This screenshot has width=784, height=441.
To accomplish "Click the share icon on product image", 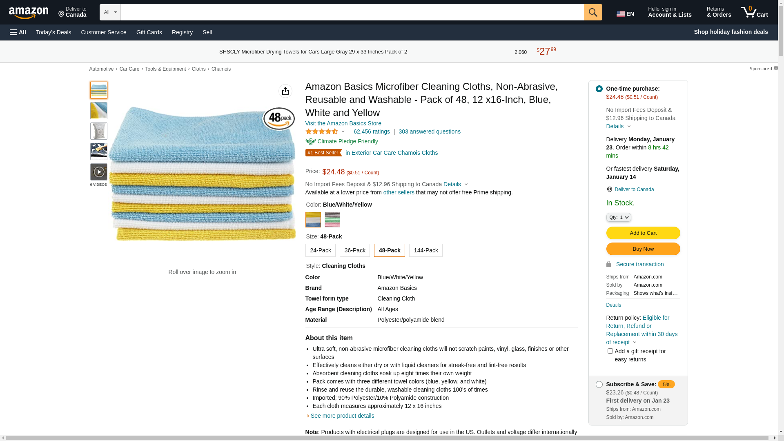I will click(x=285, y=91).
